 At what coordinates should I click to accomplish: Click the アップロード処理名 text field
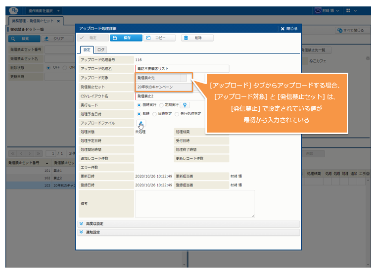point(182,69)
